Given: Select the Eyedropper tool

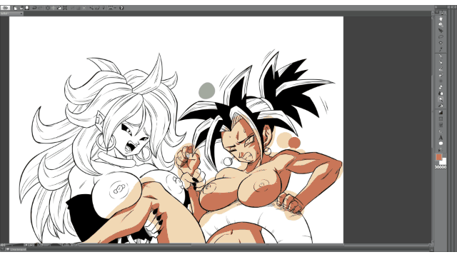Looking at the screenshot, I should pyautogui.click(x=441, y=49).
